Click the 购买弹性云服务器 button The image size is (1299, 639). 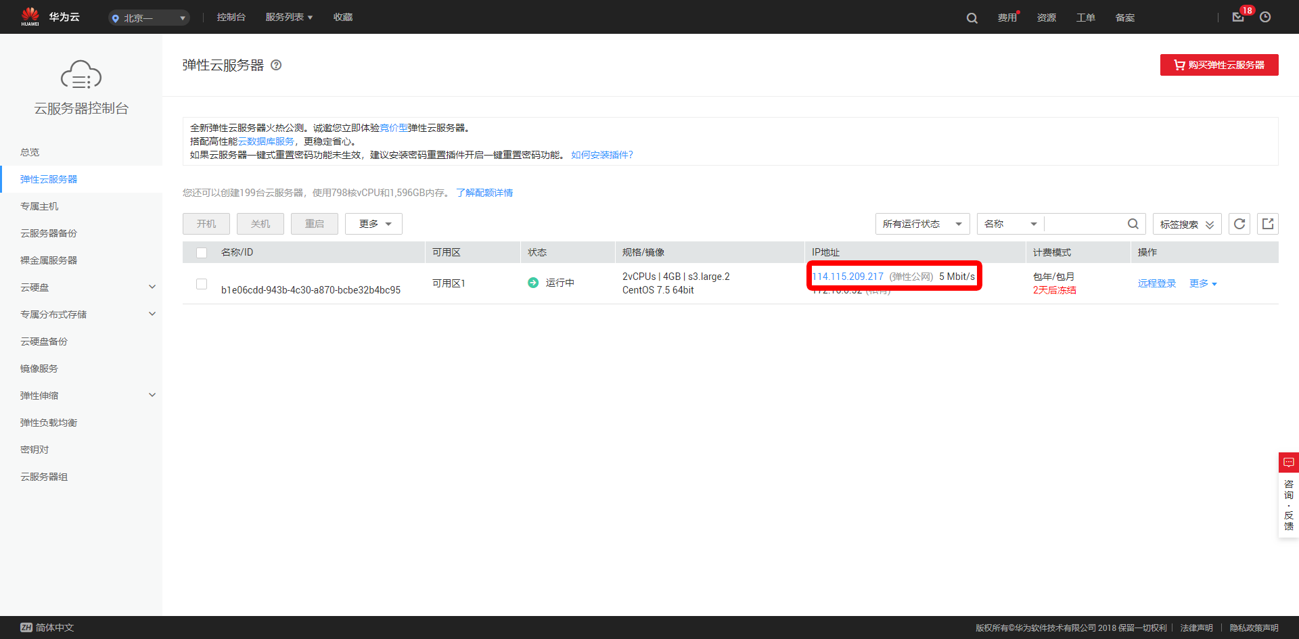click(x=1219, y=65)
